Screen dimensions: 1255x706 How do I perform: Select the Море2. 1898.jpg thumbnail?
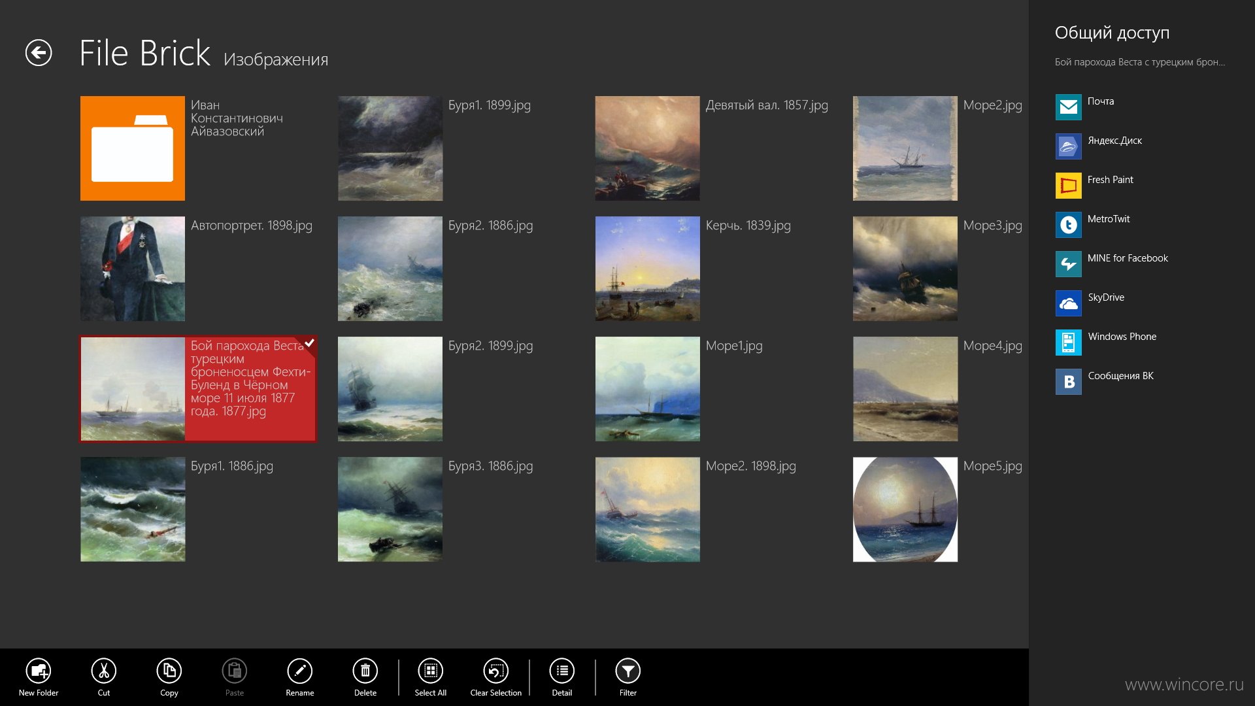click(x=648, y=509)
